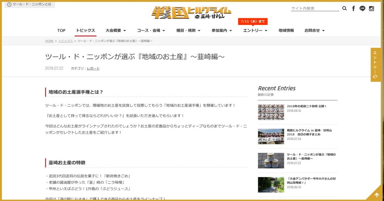Open the 参加案内 dropdown menu
Viewport: 384px width, 201px height.
point(221,31)
